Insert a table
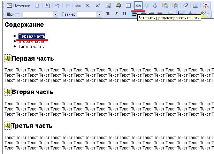The image size is (214, 154). pyautogui.click(x=128, y=6)
